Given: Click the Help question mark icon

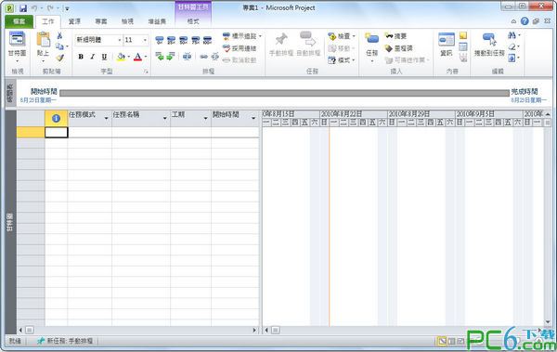Looking at the screenshot, I should coord(525,21).
